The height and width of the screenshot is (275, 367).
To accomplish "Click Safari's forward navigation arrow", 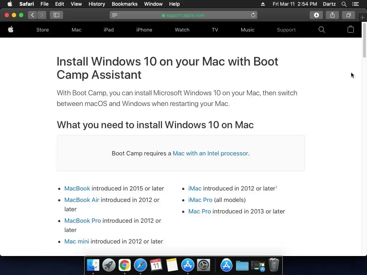I will (42, 15).
